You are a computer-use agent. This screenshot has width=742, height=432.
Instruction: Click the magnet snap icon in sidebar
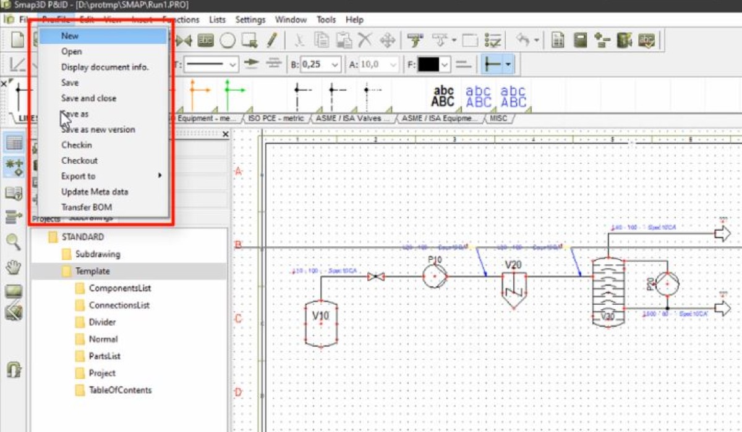pyautogui.click(x=14, y=370)
